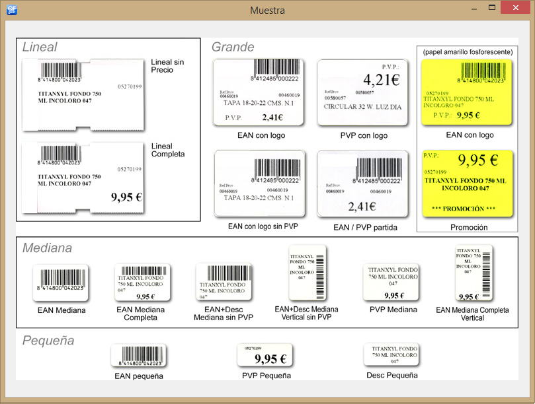Choose the EAN Mediana barcode label sample
Viewport: 535px width, 404px height.
tap(61, 283)
